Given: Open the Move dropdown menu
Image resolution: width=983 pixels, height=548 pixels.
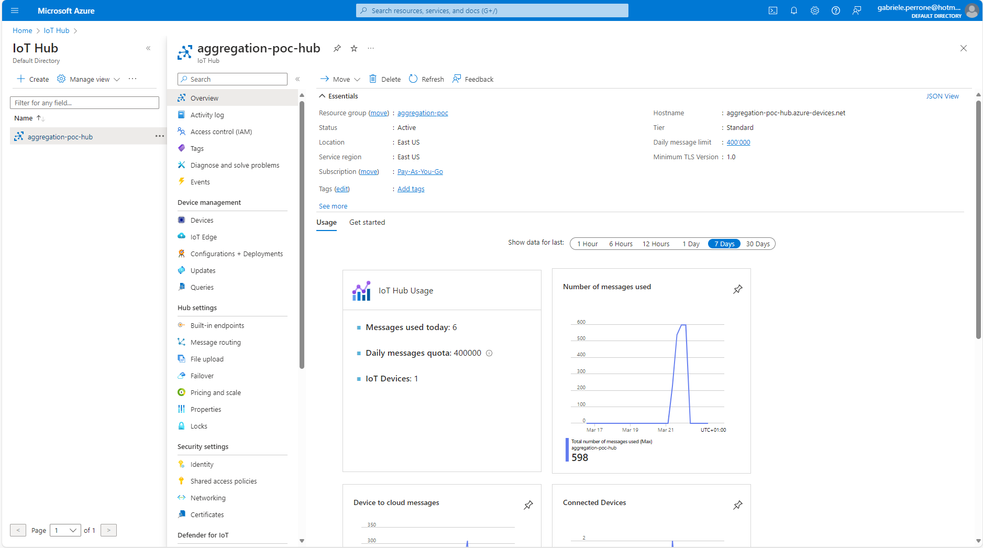Looking at the screenshot, I should [x=339, y=79].
